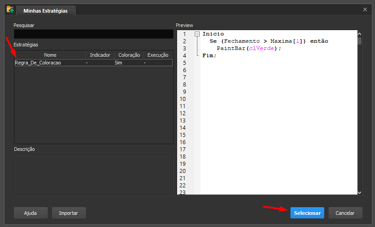
Task: Sort by Coloração column header
Action: pyautogui.click(x=129, y=55)
